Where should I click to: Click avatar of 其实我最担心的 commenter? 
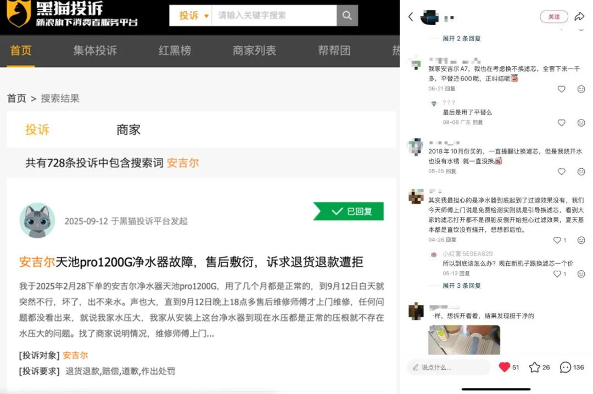click(416, 196)
